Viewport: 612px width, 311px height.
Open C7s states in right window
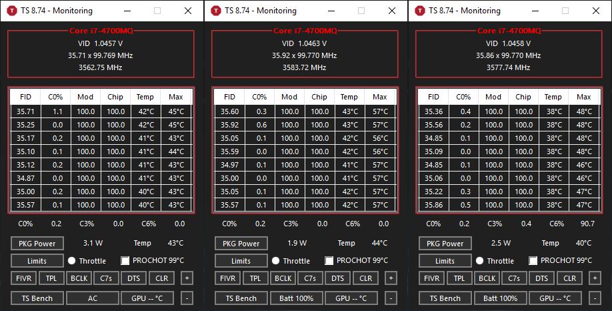(514, 278)
